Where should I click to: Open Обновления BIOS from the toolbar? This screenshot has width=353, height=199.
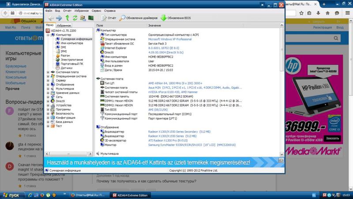tap(176, 18)
